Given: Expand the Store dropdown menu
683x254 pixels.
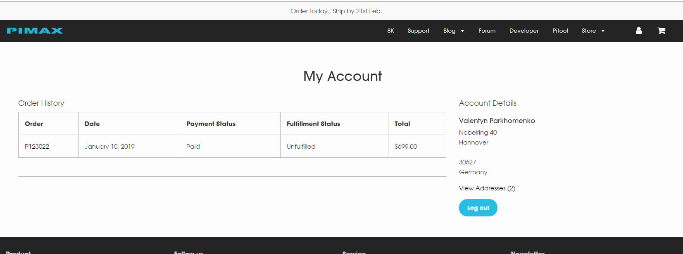Looking at the screenshot, I should (593, 31).
